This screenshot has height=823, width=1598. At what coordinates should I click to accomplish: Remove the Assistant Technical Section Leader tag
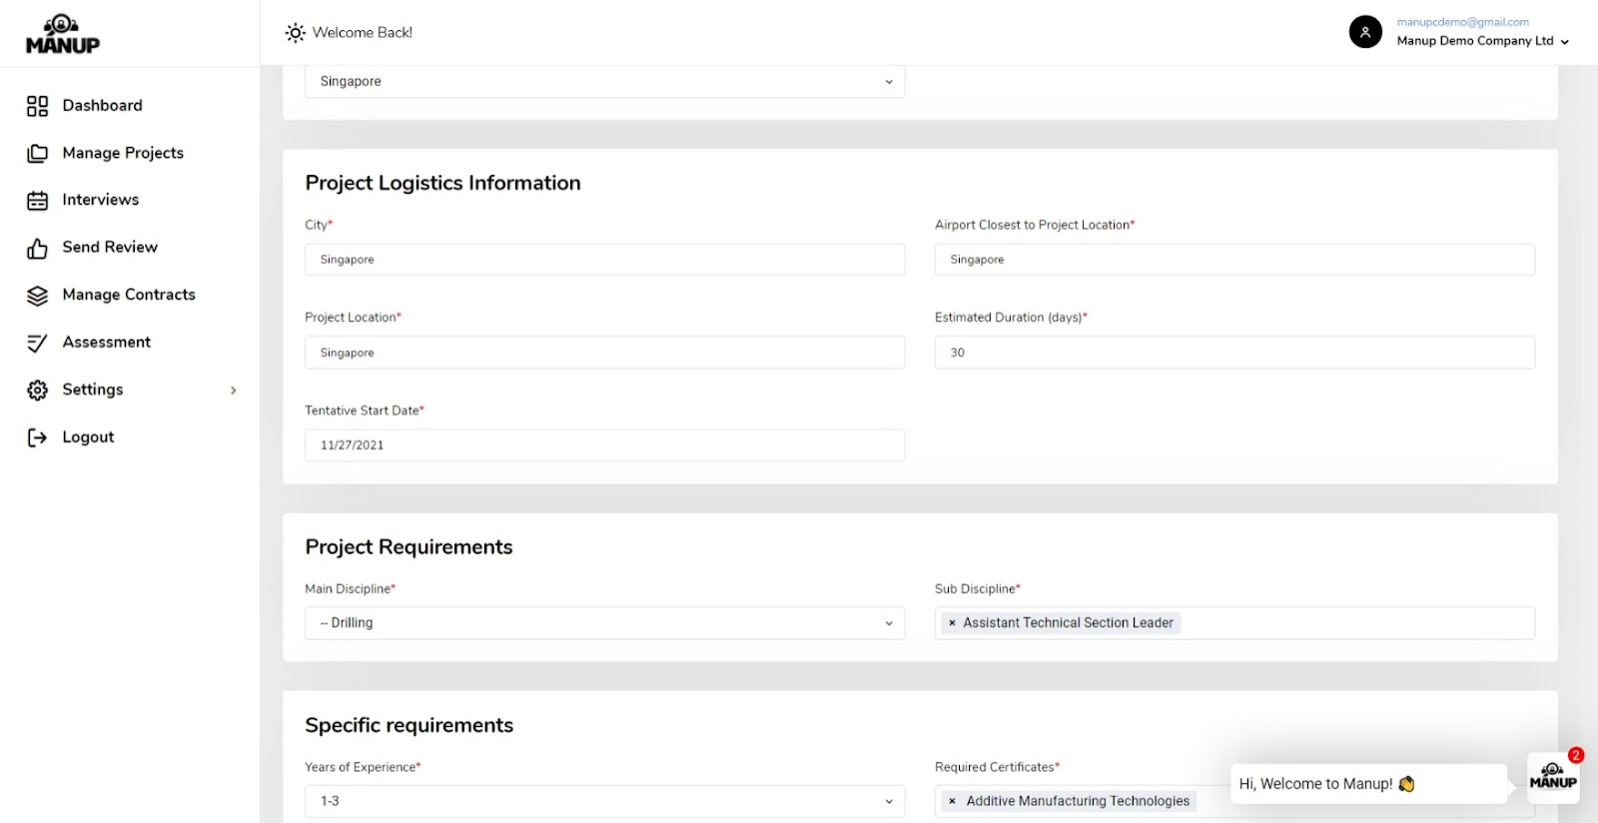[952, 623]
